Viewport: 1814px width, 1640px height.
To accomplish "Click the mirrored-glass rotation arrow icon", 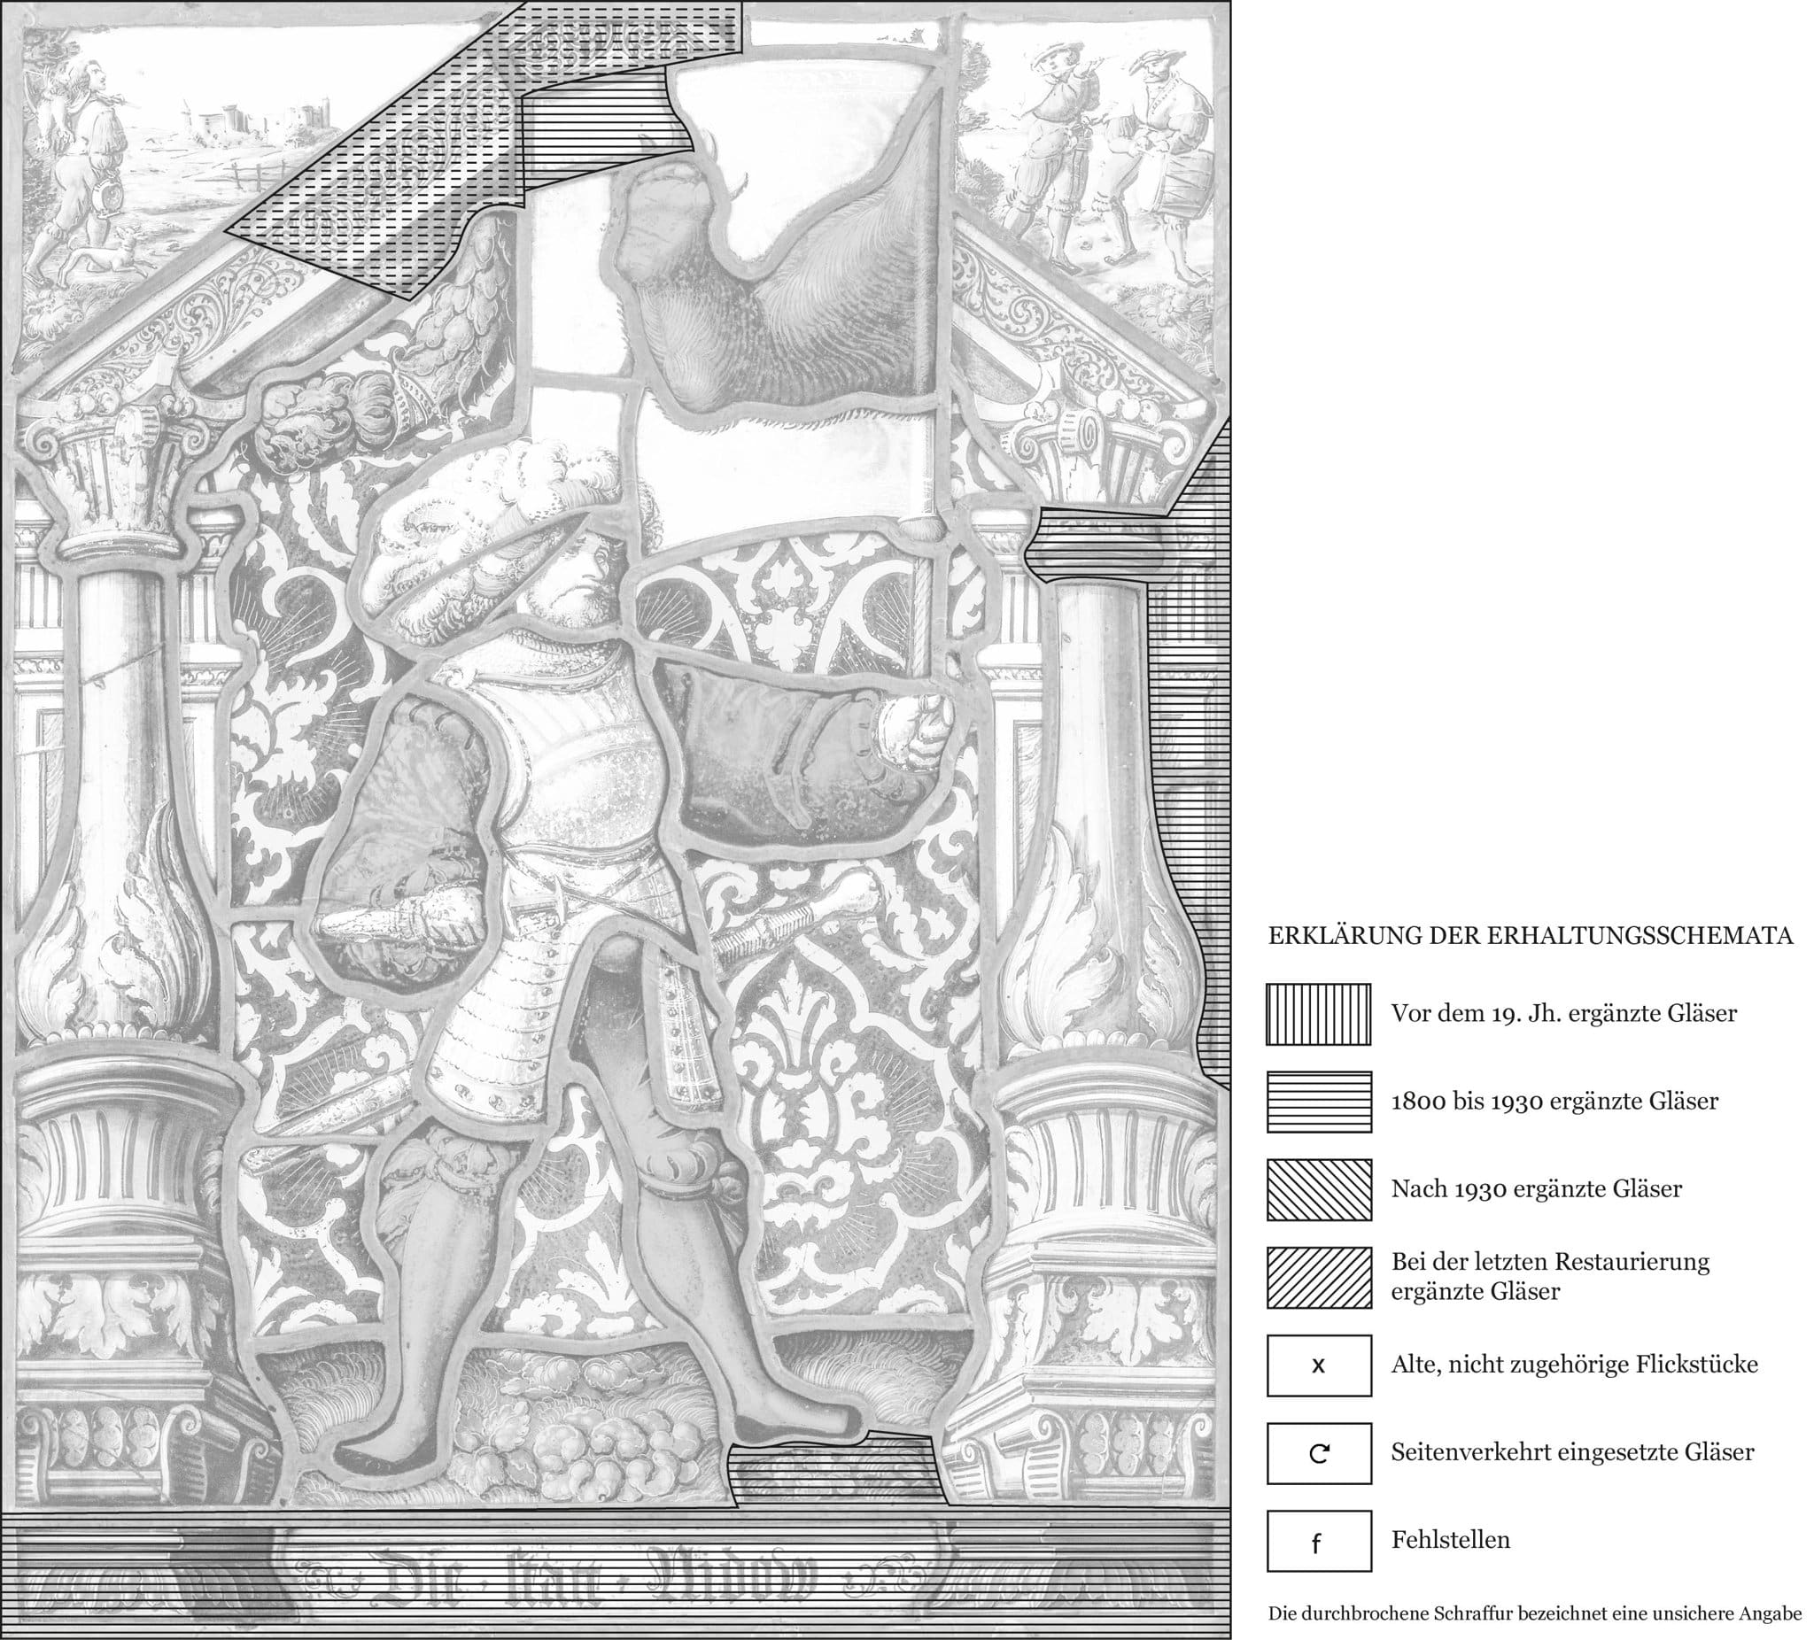I will tap(1318, 1453).
